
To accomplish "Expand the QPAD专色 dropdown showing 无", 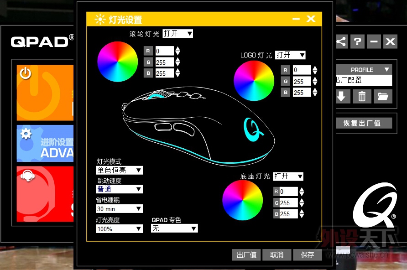I will tap(174, 228).
